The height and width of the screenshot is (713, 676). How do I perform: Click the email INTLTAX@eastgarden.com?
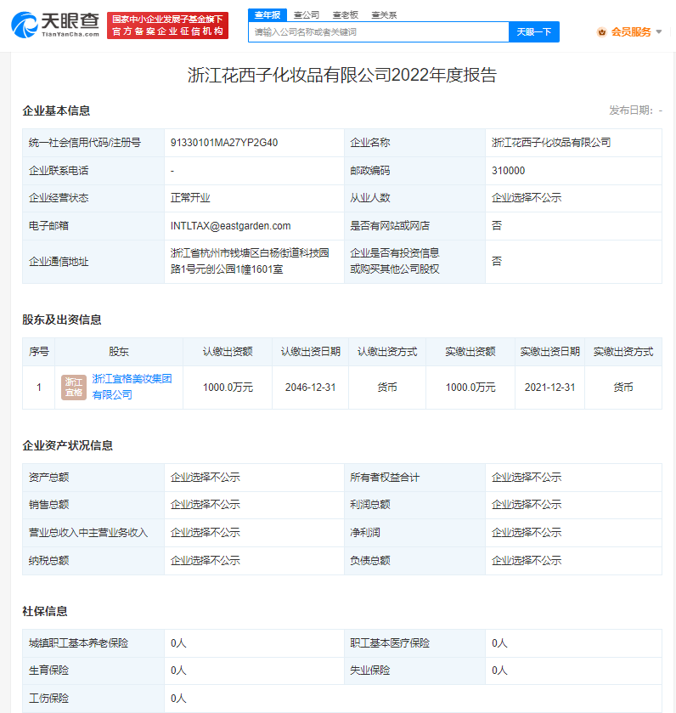pyautogui.click(x=231, y=226)
